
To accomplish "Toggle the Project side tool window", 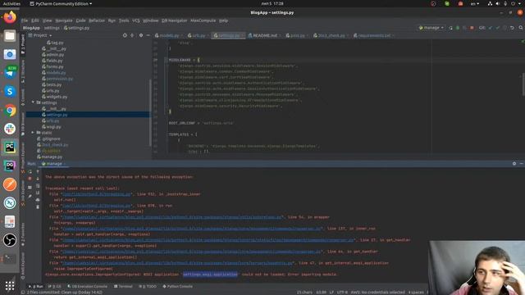I will [23, 44].
